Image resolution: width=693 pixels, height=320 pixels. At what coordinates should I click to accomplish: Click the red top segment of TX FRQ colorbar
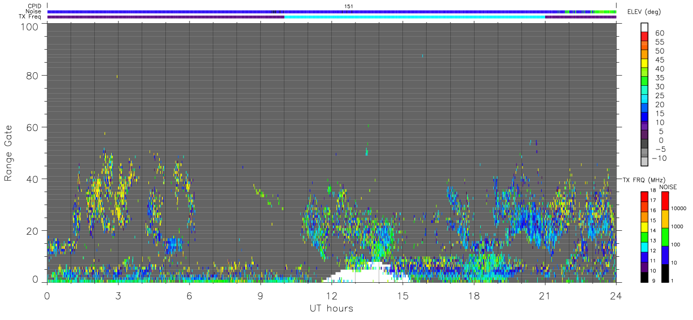[x=644, y=197]
